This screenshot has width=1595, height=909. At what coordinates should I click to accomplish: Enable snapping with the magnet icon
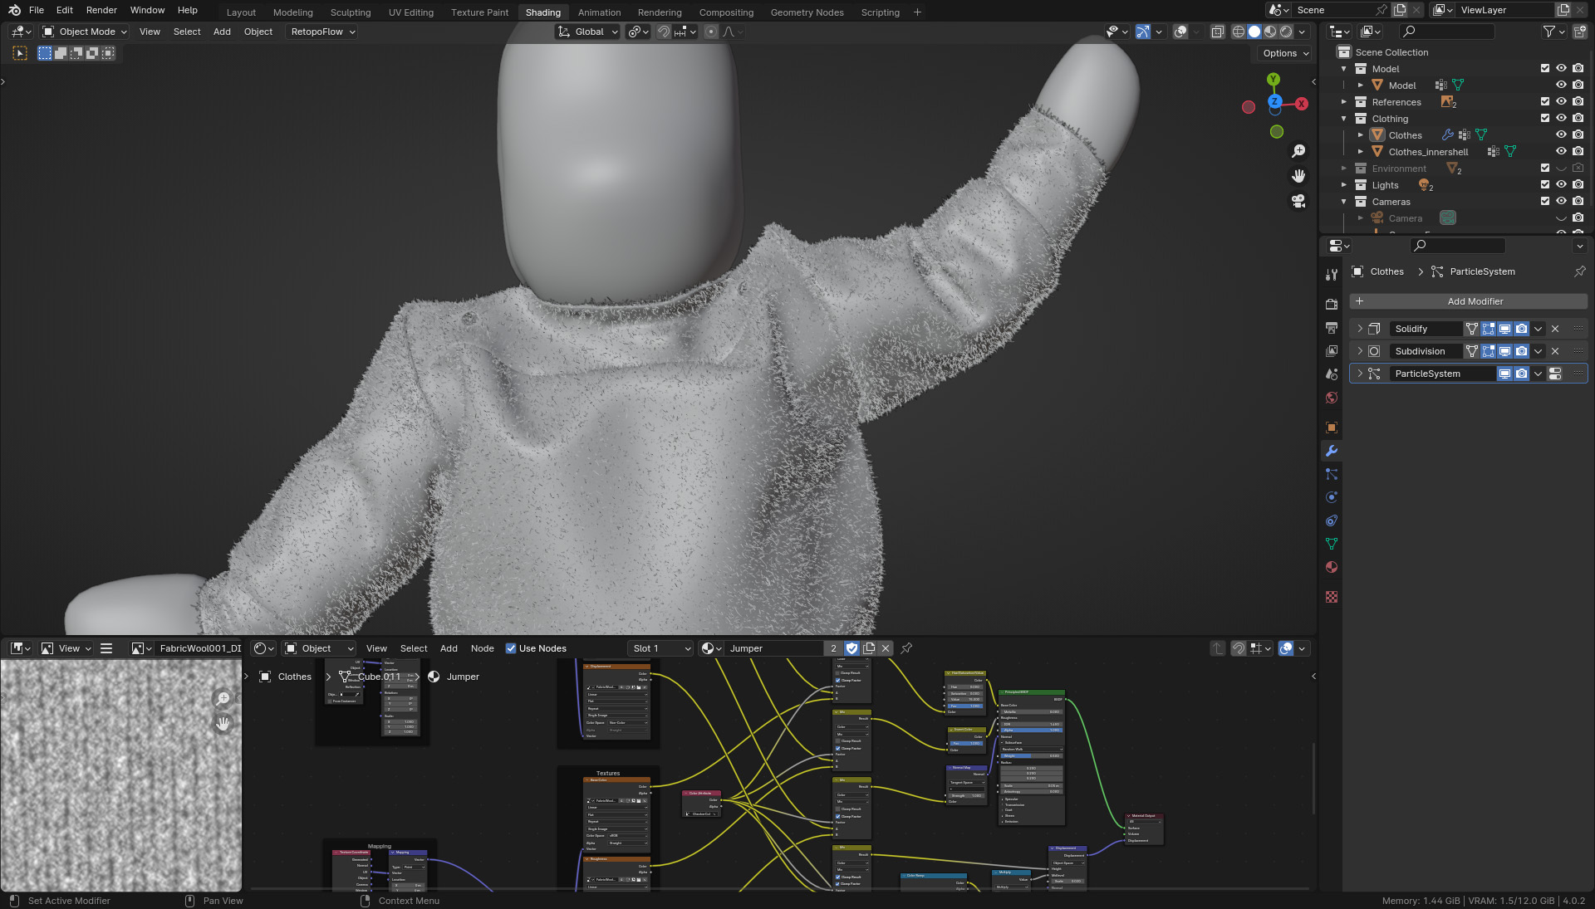[664, 32]
